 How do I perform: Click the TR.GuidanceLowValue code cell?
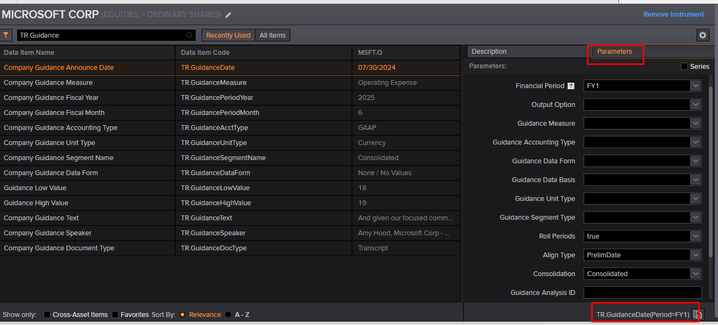264,188
